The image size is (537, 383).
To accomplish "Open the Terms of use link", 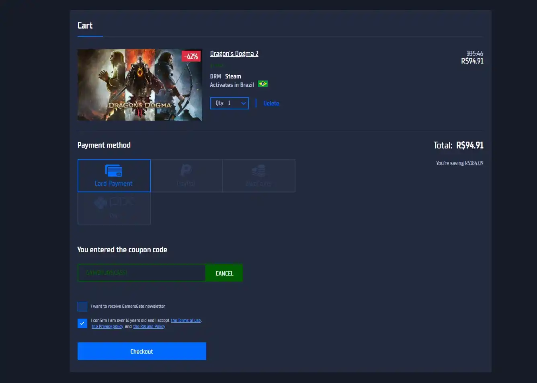I will (186, 321).
